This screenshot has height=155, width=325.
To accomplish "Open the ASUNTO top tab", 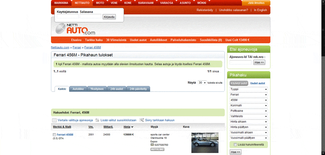I will 185,3.
